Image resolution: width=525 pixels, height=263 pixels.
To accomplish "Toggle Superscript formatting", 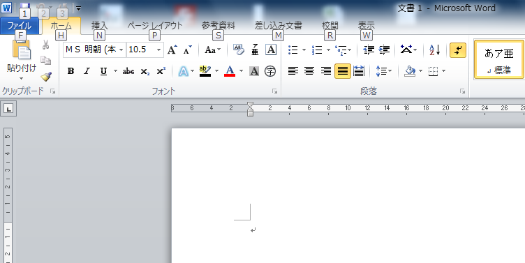I will (x=161, y=71).
